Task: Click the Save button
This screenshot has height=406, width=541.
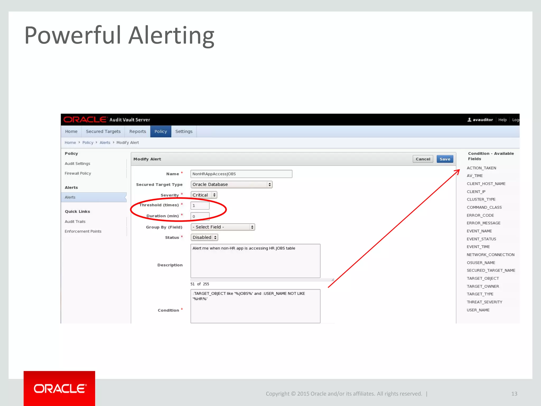Action: (x=445, y=159)
